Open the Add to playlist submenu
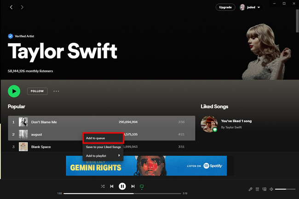 click(x=103, y=156)
